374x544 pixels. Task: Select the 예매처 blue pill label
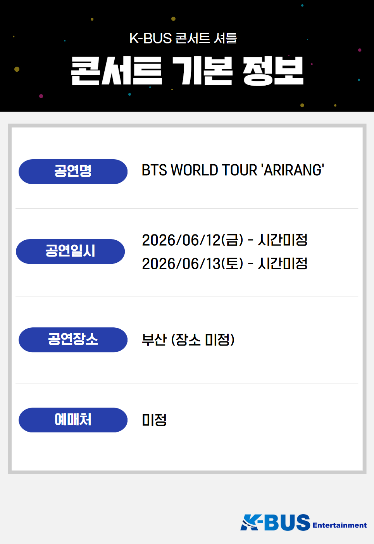(73, 420)
